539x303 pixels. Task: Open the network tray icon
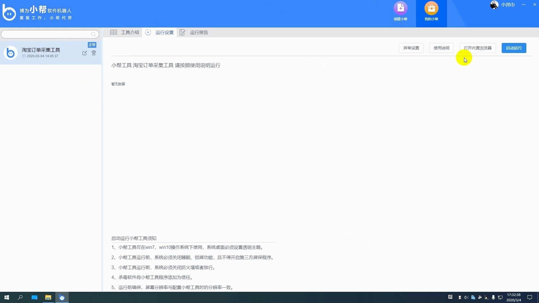coord(500,297)
